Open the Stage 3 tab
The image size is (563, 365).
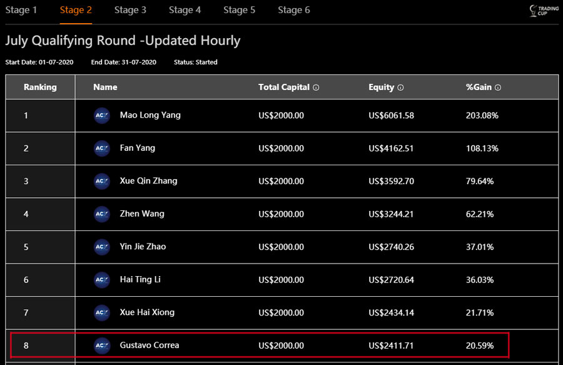[x=130, y=10]
